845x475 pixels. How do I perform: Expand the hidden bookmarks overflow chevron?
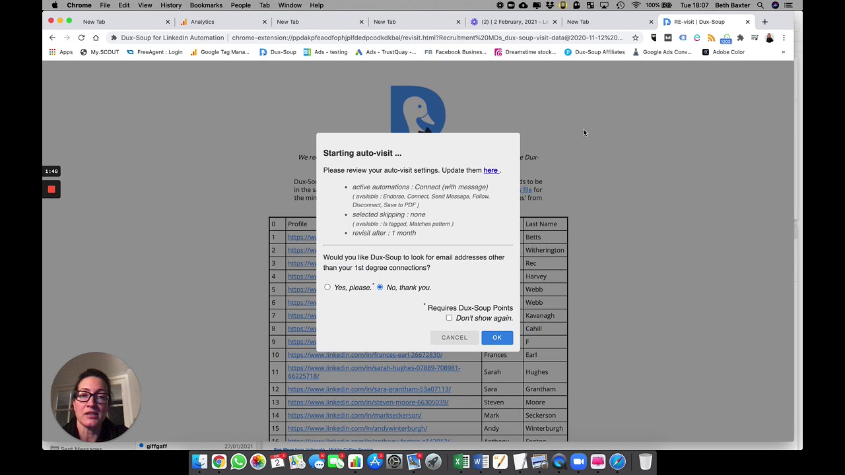point(783,52)
